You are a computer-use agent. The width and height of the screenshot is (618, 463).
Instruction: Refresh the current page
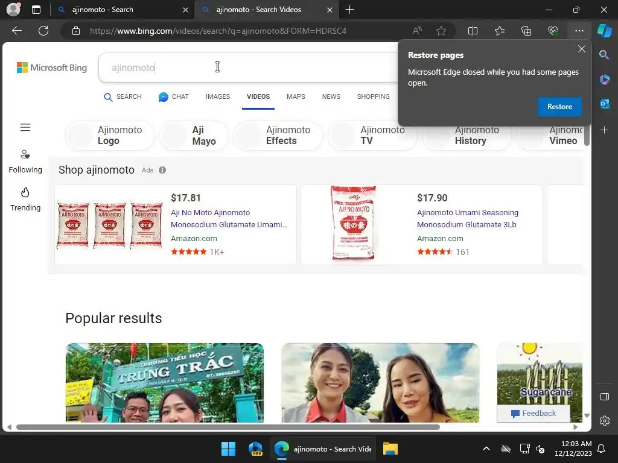click(43, 31)
